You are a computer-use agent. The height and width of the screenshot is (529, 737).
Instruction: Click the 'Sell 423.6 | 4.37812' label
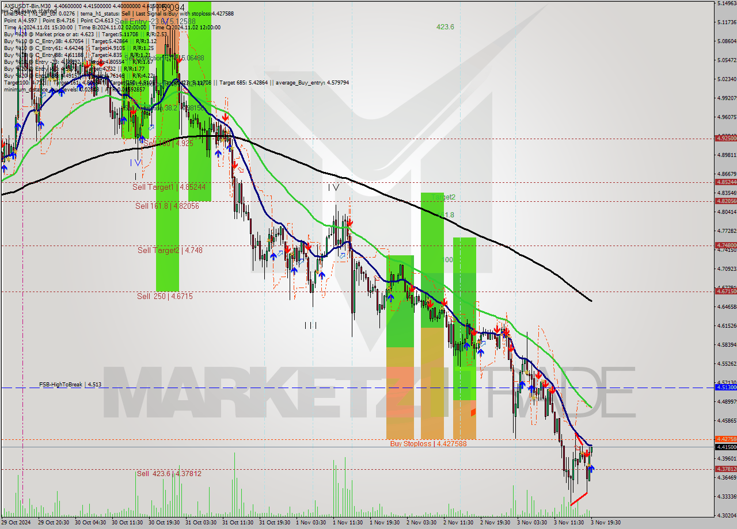click(x=169, y=473)
